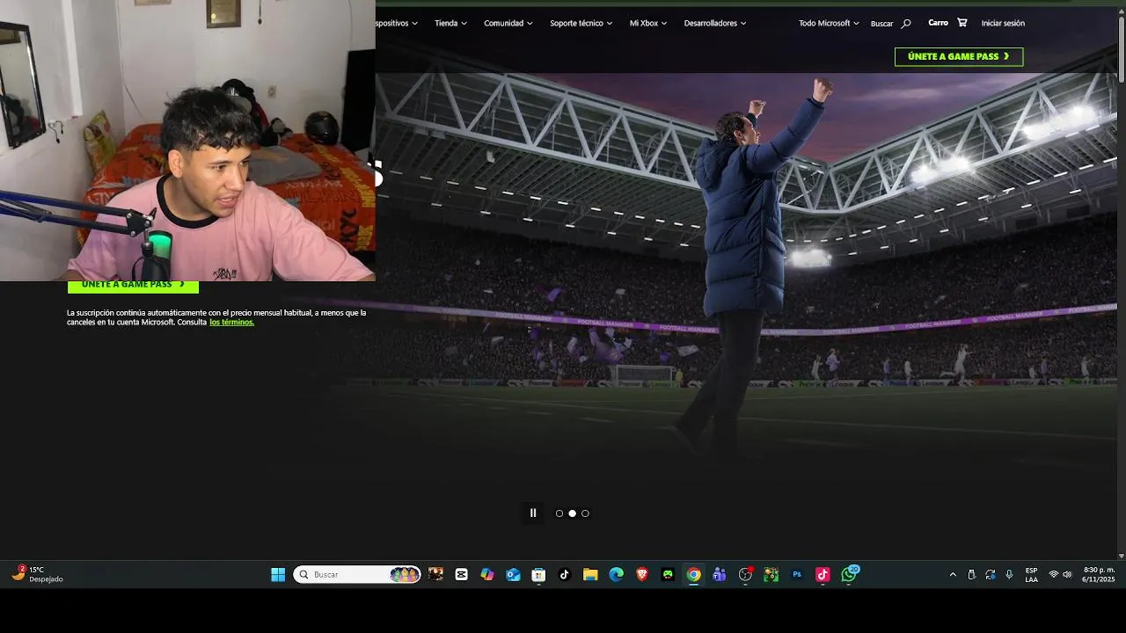Open Microsoft Store from taskbar
This screenshot has width=1126, height=633.
click(538, 575)
